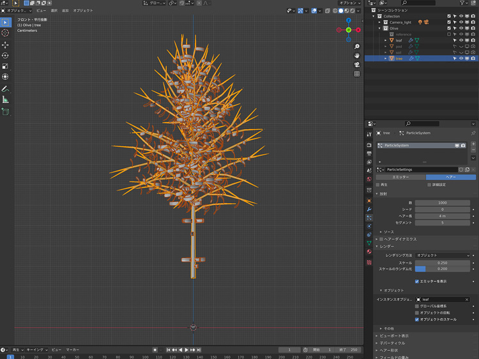
Task: Open the レンダリング方法 dropdown
Action: pos(443,256)
